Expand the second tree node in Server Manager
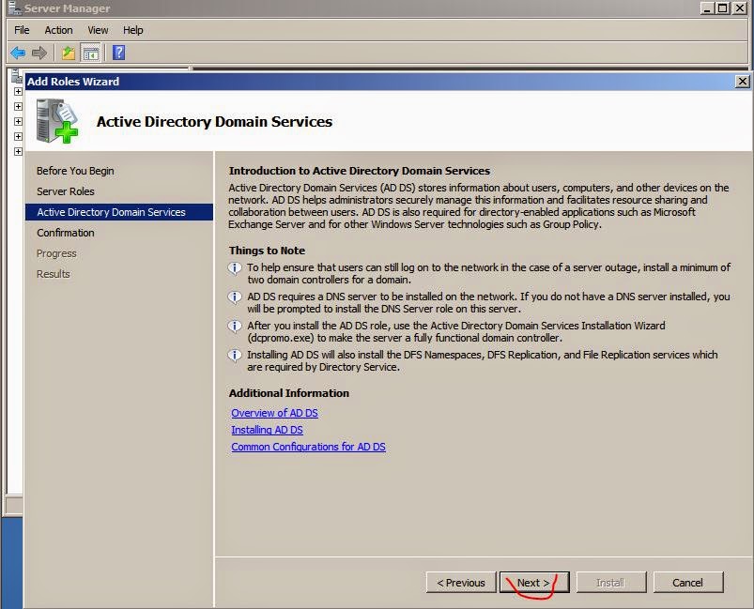This screenshot has width=754, height=609. coord(18,106)
